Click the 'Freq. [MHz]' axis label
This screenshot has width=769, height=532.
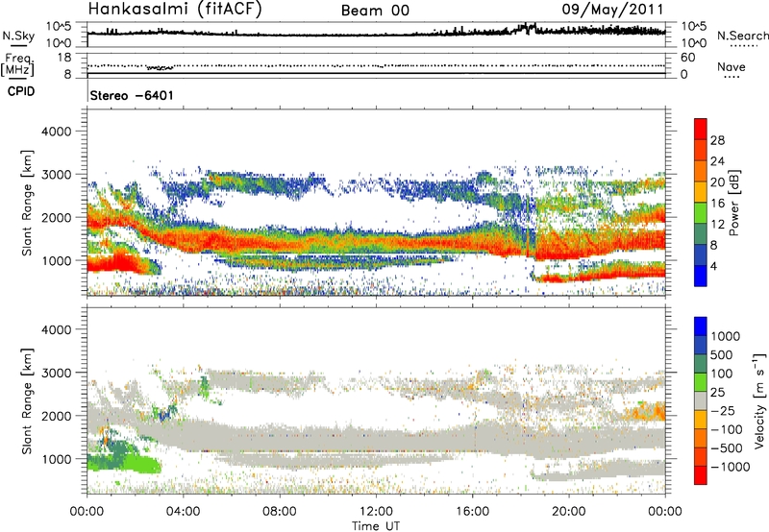[x=17, y=64]
